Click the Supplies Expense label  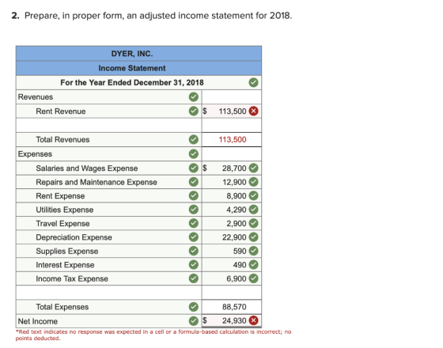point(67,252)
